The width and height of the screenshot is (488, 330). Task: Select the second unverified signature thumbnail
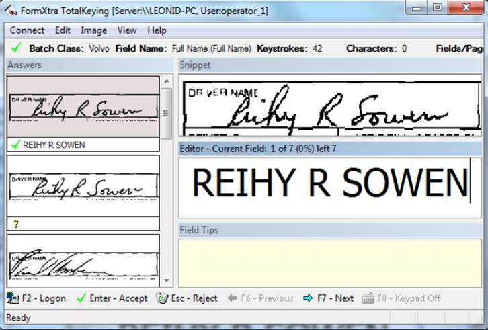click(83, 186)
